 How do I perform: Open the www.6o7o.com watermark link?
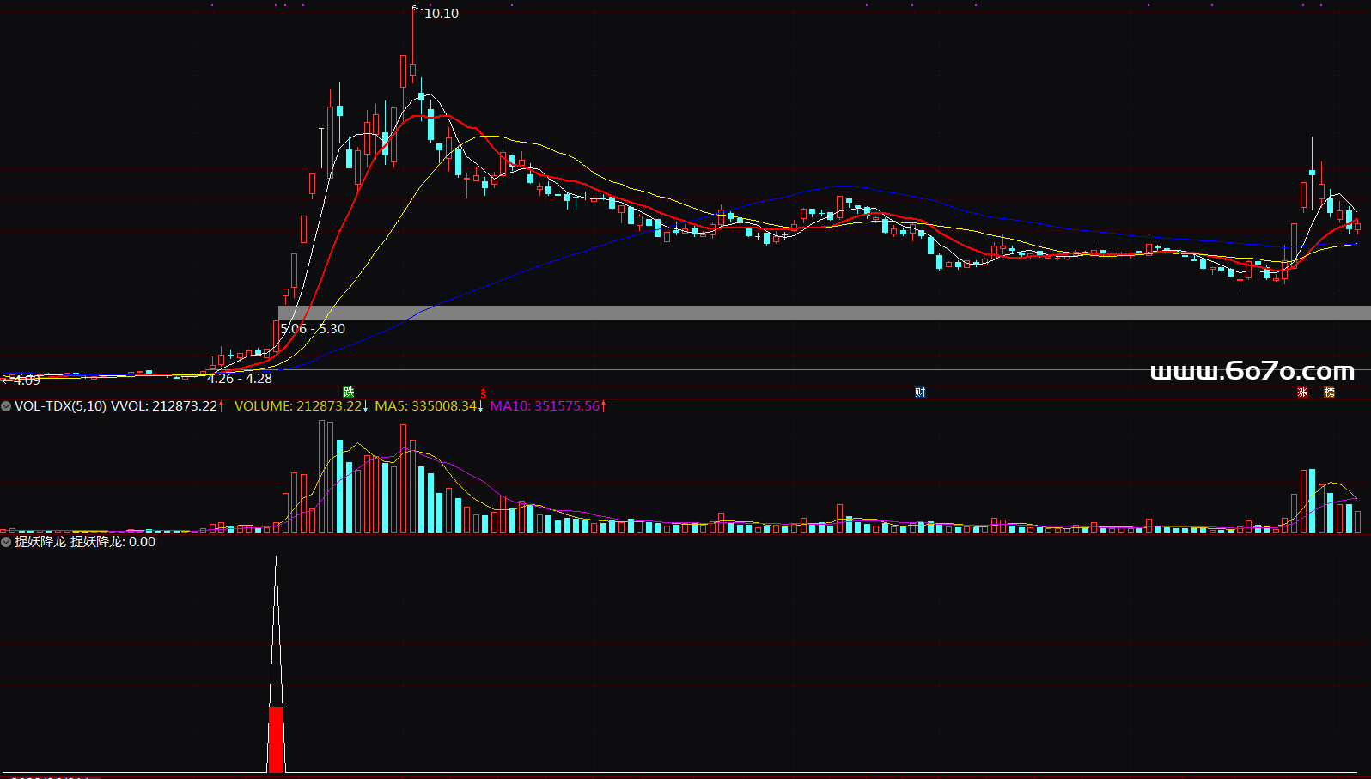[x=1252, y=371]
